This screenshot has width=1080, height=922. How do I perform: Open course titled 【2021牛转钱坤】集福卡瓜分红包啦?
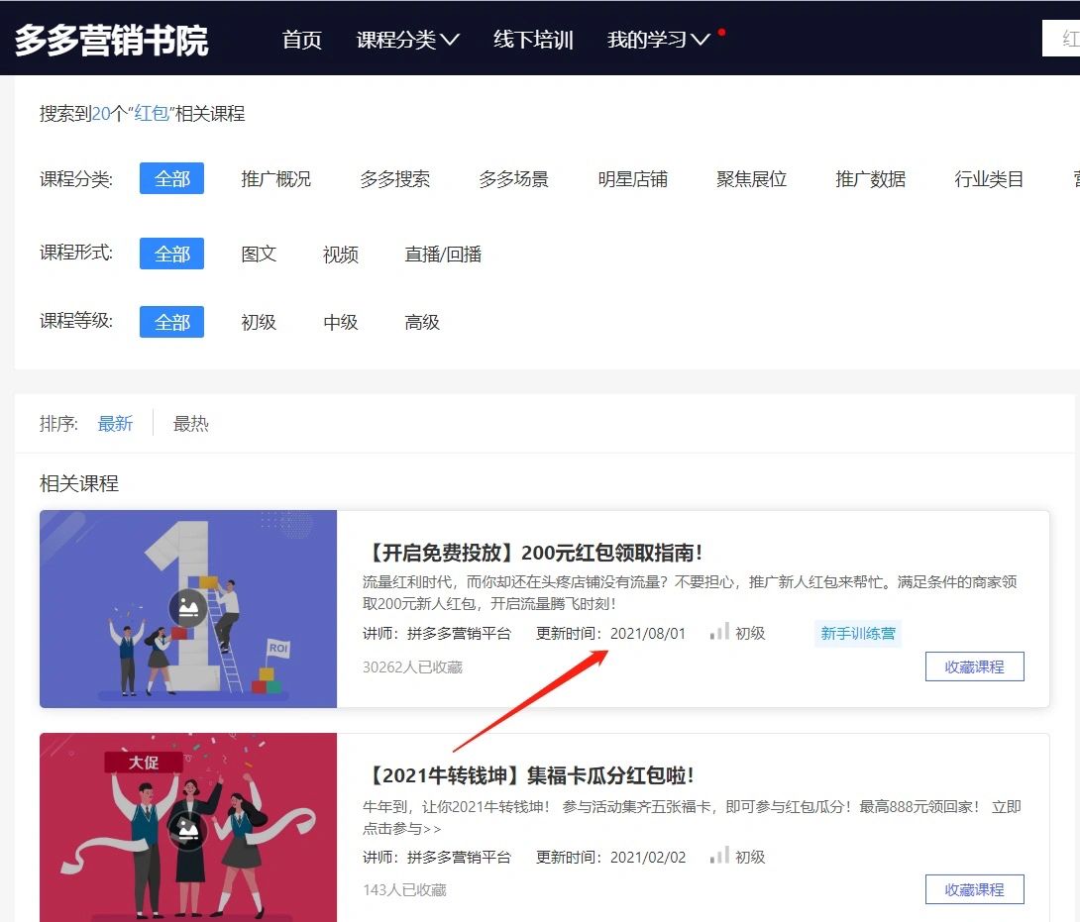coord(529,775)
